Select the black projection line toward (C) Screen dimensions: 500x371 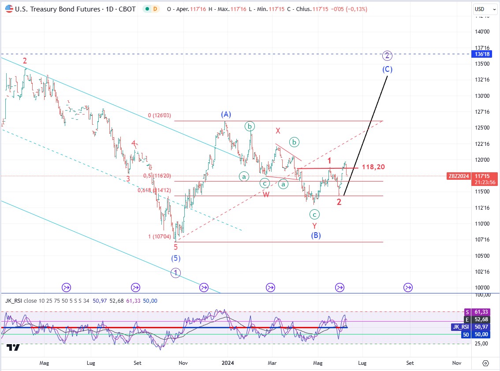coord(366,136)
